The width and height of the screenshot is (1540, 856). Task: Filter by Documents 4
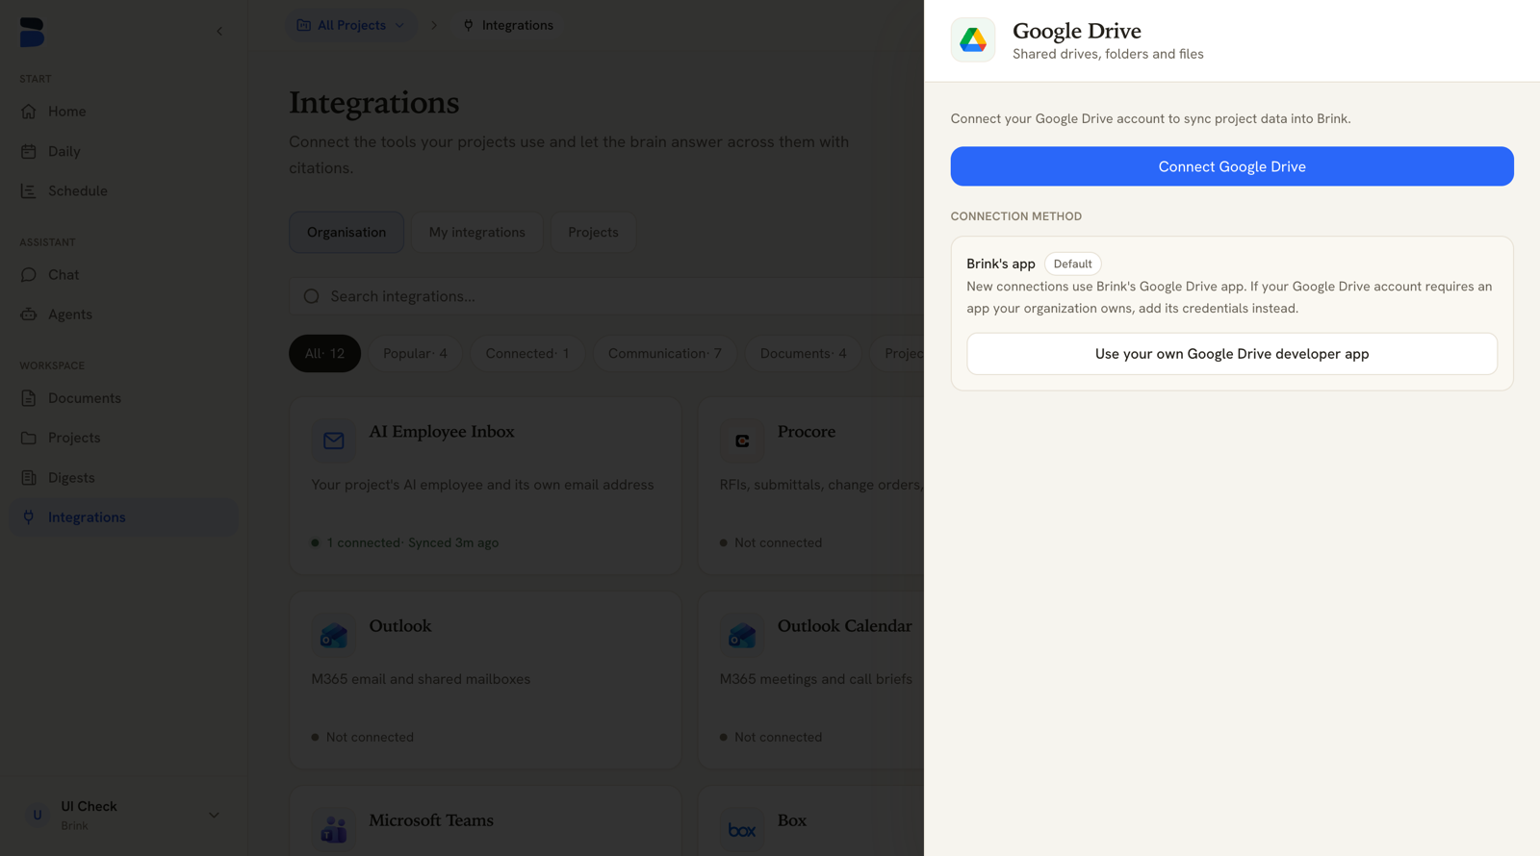[803, 353]
